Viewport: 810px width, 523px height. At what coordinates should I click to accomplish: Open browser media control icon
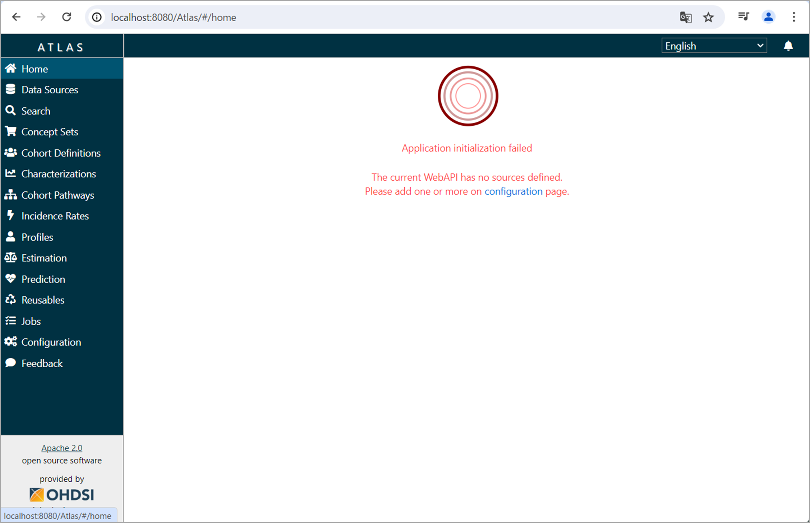coord(743,17)
